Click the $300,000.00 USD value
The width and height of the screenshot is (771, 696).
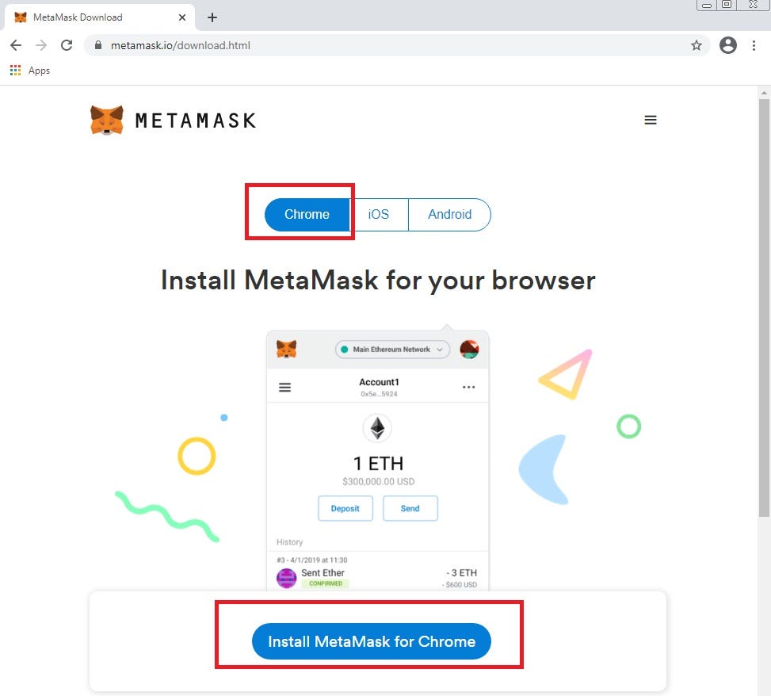tap(378, 481)
